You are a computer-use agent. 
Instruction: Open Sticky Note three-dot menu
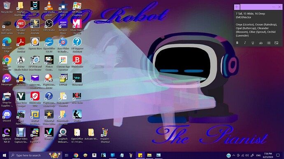pyautogui.click(x=273, y=7)
